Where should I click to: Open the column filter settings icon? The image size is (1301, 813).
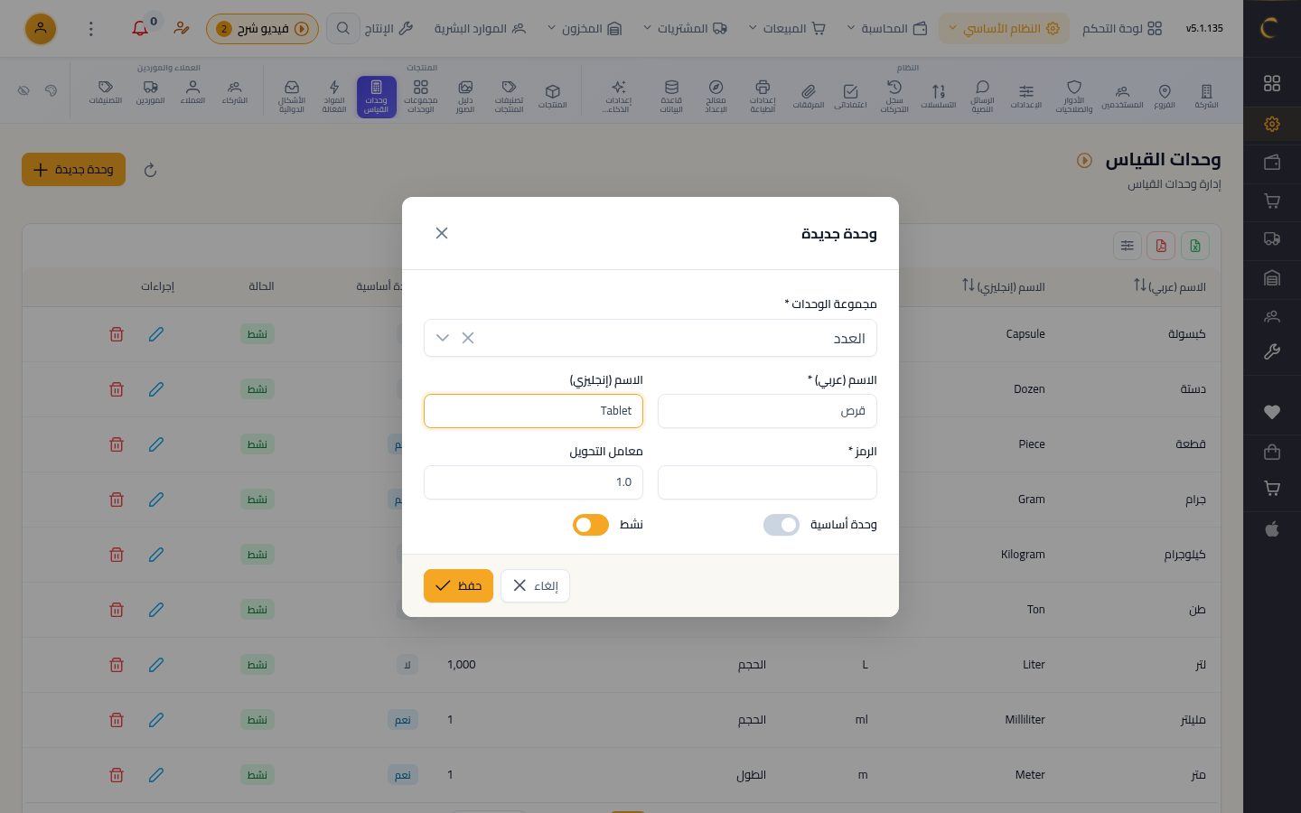coord(1127,246)
